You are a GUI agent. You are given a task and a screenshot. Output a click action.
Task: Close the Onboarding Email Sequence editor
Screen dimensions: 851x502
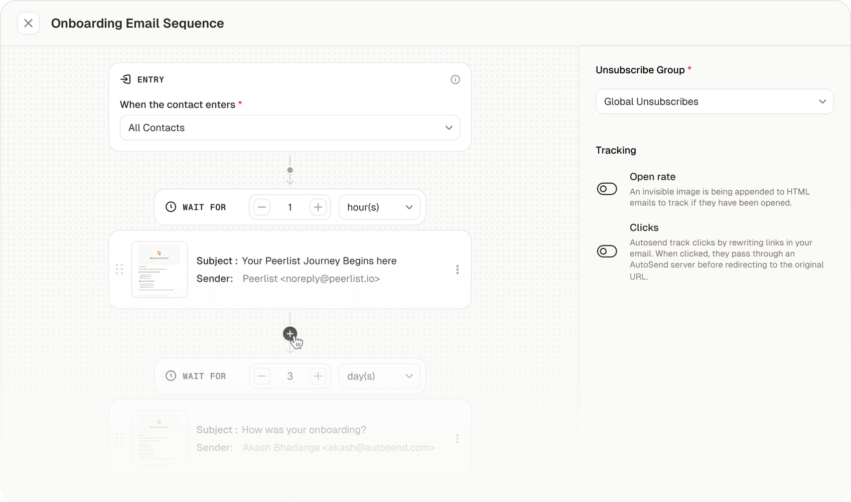29,23
